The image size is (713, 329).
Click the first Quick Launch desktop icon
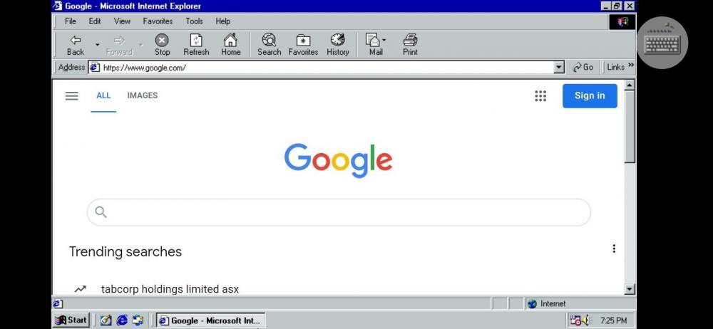[x=106, y=320]
